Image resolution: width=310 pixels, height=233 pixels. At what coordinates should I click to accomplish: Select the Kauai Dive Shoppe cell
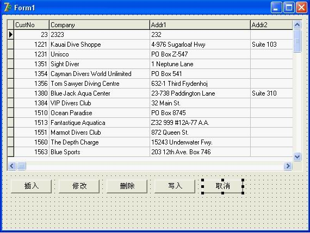[100, 45]
